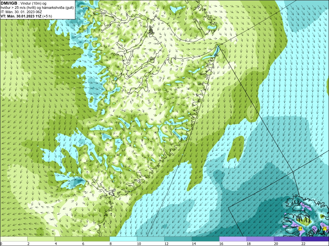Click the '20' value on the wind scale
Viewport: 329px width, 246px height.
click(x=276, y=244)
